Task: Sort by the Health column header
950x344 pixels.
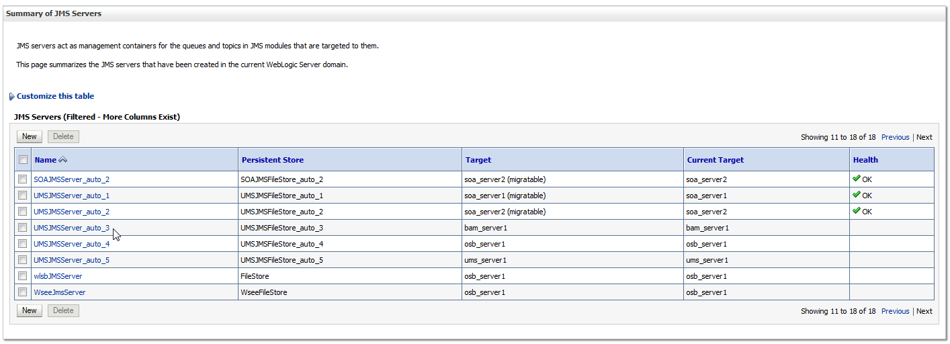Action: point(865,160)
